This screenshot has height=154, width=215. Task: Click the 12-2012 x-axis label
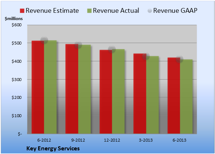pos(112,140)
